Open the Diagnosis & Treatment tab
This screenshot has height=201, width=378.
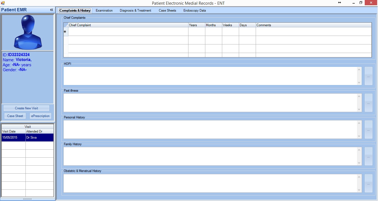pyautogui.click(x=135, y=10)
